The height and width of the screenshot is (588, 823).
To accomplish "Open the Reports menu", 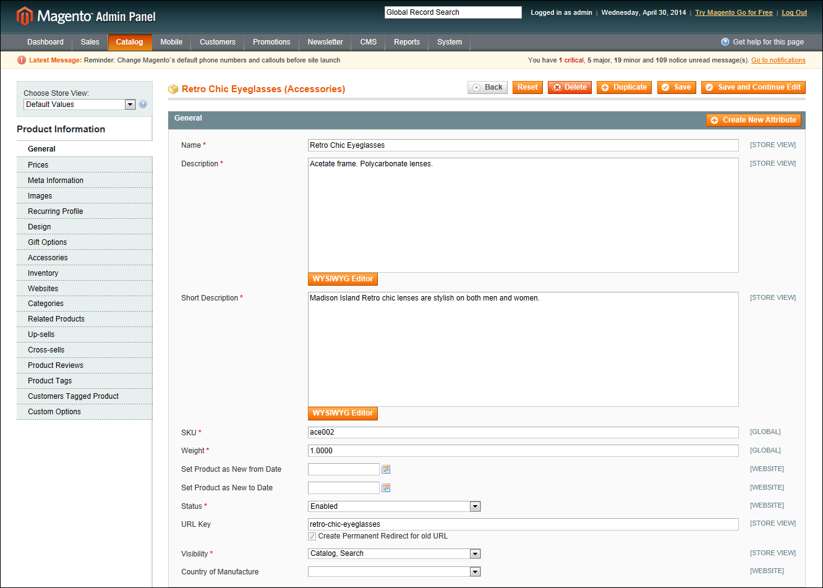I will pyautogui.click(x=407, y=42).
